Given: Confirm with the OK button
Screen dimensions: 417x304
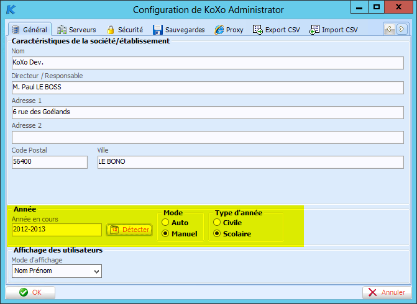Looking at the screenshot, I should tap(30, 292).
